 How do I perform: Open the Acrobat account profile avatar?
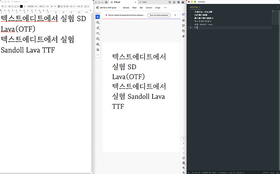click(183, 2)
